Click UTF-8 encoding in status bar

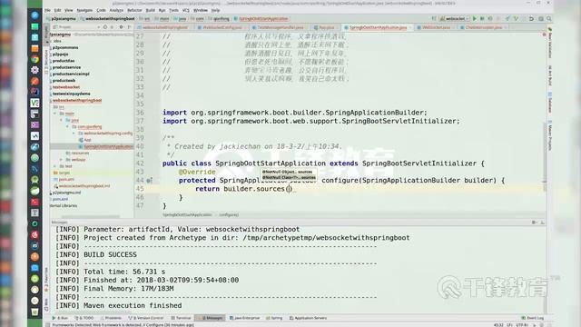(x=522, y=325)
